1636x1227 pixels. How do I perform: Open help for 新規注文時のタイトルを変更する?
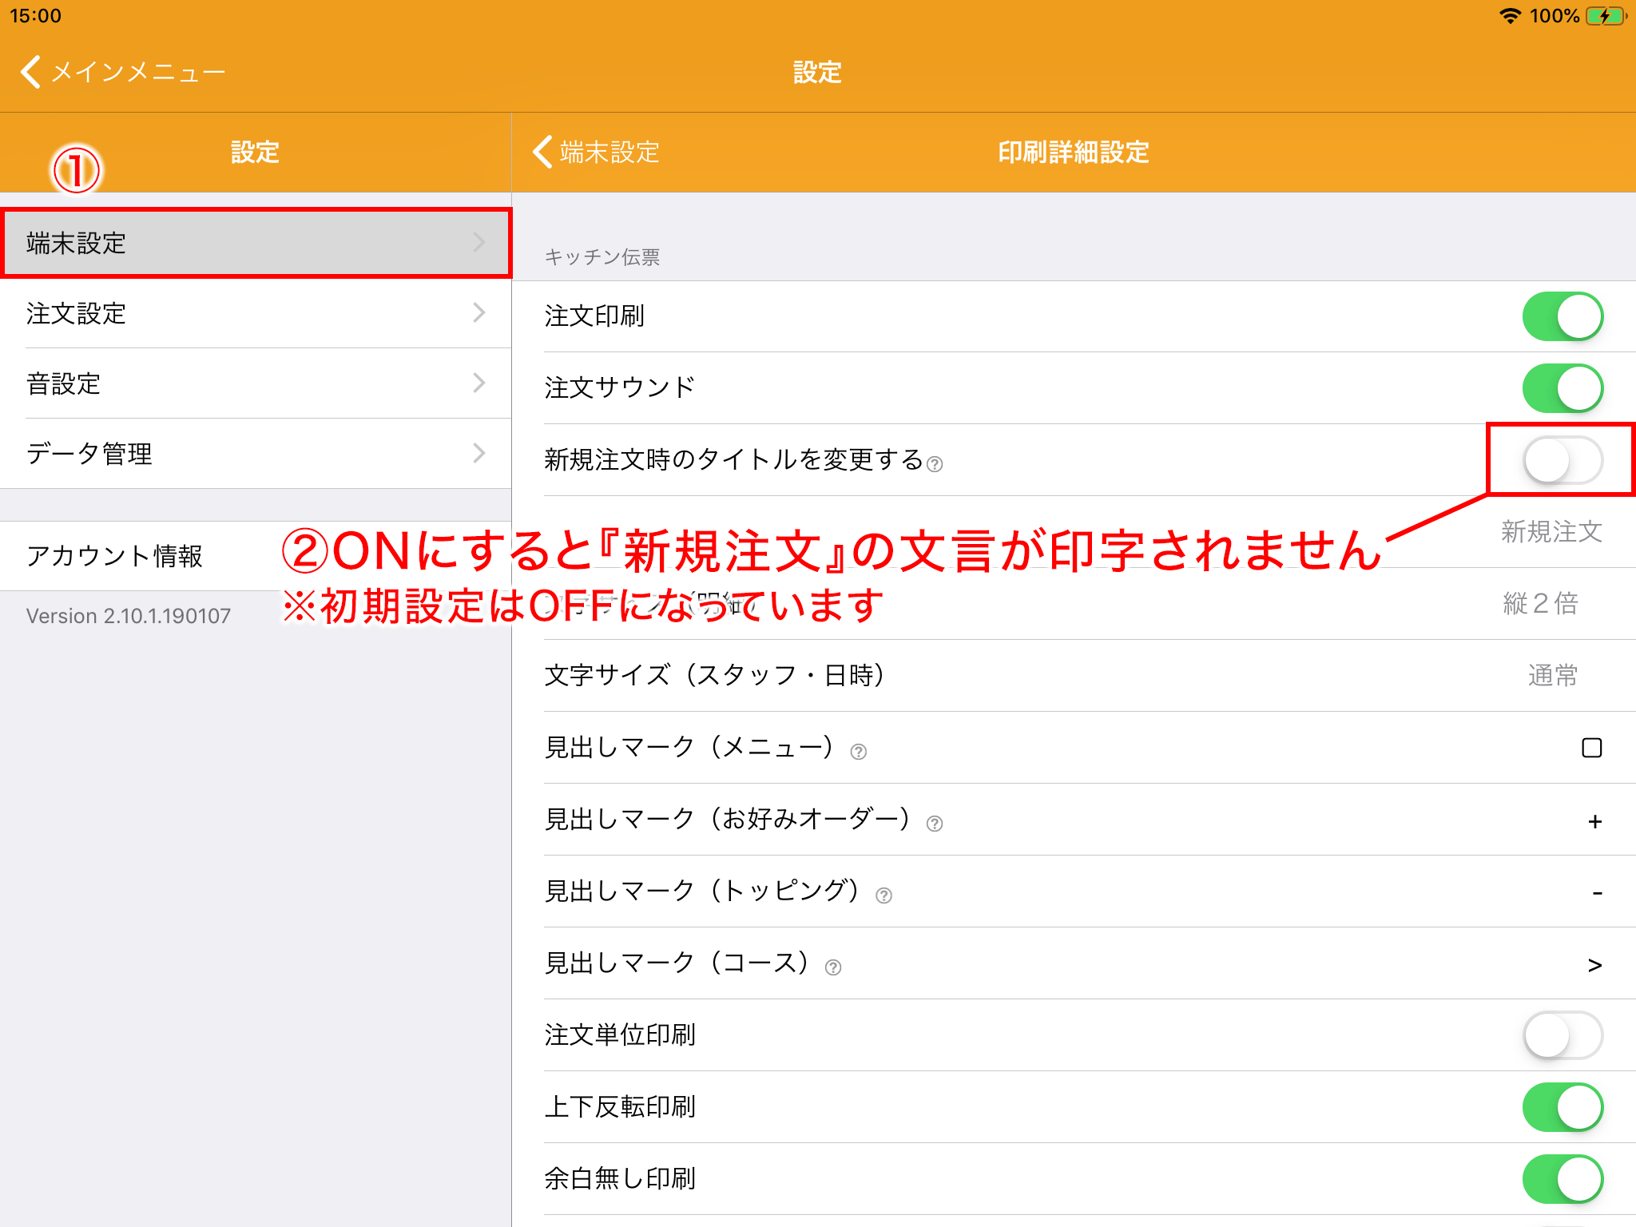[x=935, y=464]
